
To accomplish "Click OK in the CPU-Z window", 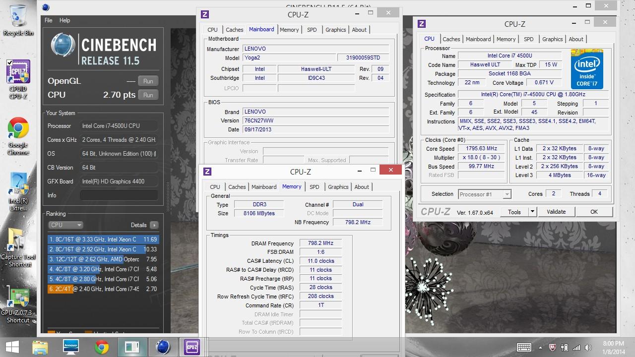I will (594, 212).
